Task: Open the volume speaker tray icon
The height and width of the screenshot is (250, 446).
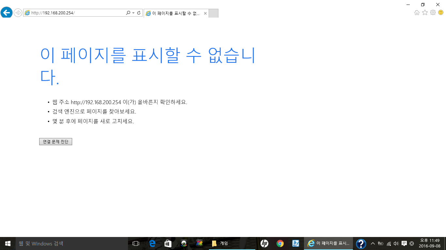Action: pos(396,243)
